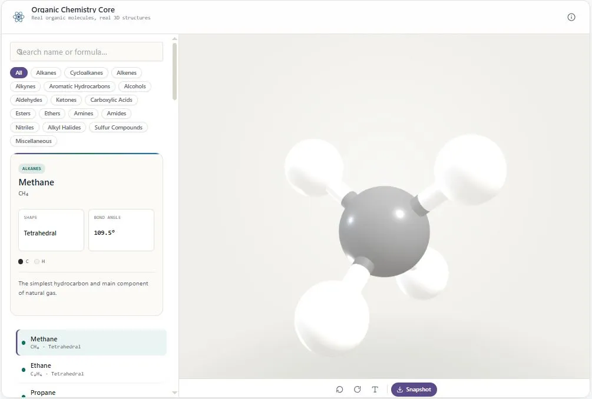Viewport: 592px width, 399px height.
Task: Filter by Miscellaneous
Action: coord(34,141)
